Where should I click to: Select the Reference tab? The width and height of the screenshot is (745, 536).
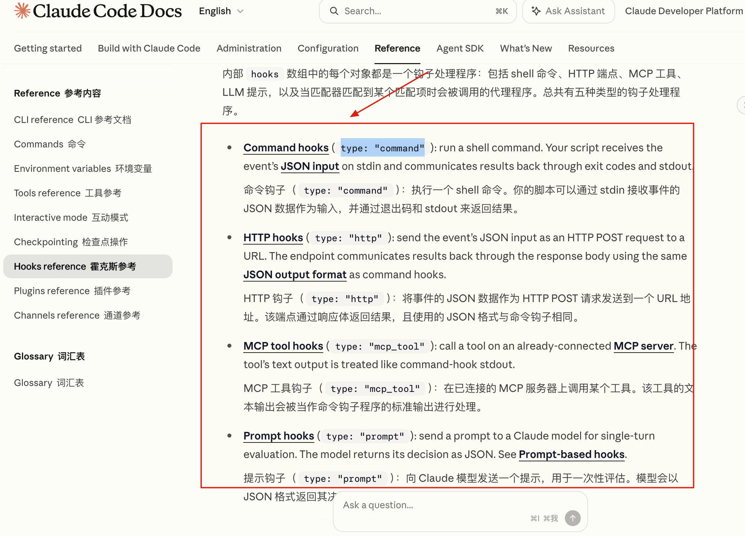pos(397,48)
